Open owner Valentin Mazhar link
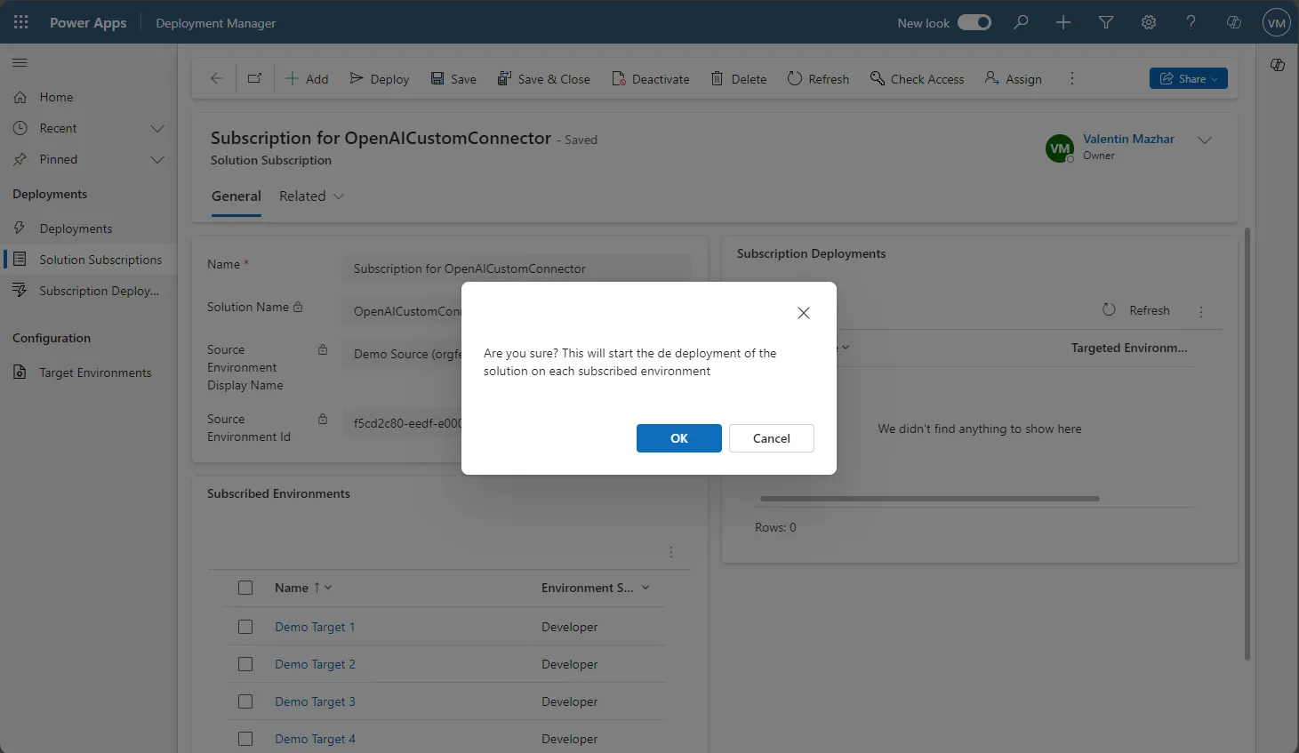 1128,139
